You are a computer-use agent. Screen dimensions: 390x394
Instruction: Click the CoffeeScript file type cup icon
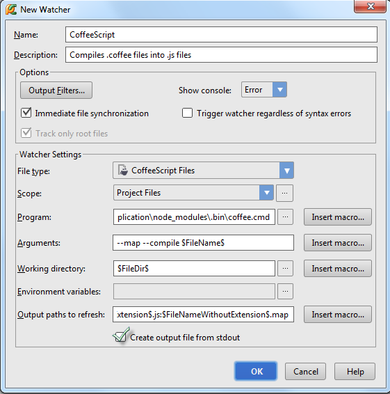[x=123, y=170]
